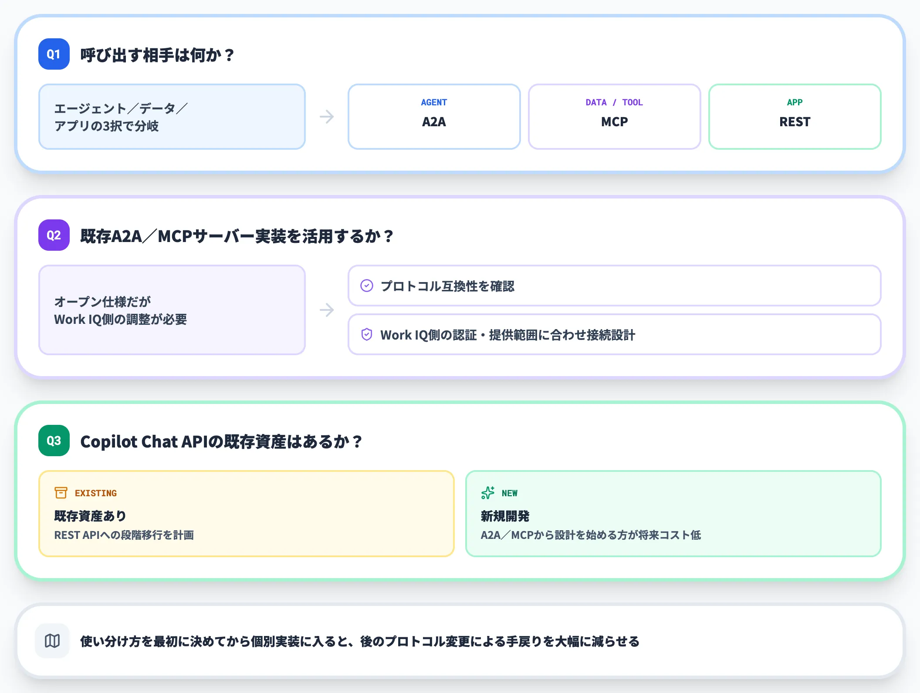
Task: Click the text A2A／MCPから設計を始める方が将来コスト低
Action: 591,535
